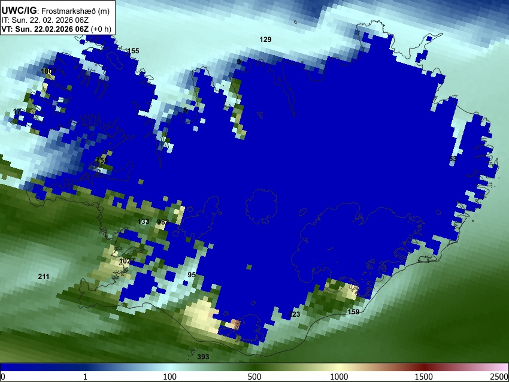The height and width of the screenshot is (382, 509).
Task: Click the '53' value label on east coast
Action: tap(453, 159)
